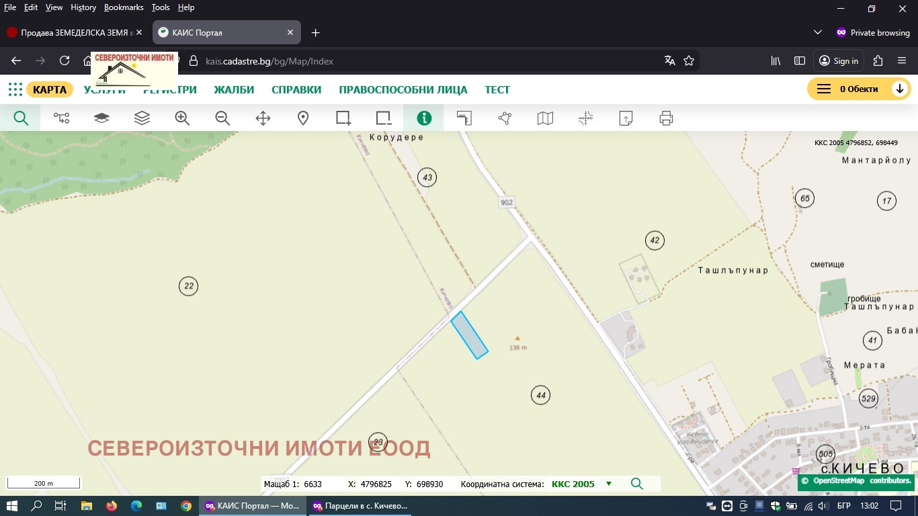The image size is (918, 516).
Task: Open the browser tab list chevron
Action: coord(817,32)
